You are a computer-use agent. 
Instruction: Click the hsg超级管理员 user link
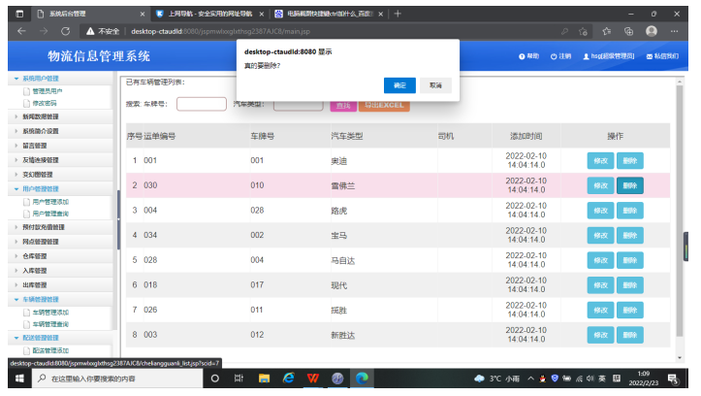tap(609, 56)
